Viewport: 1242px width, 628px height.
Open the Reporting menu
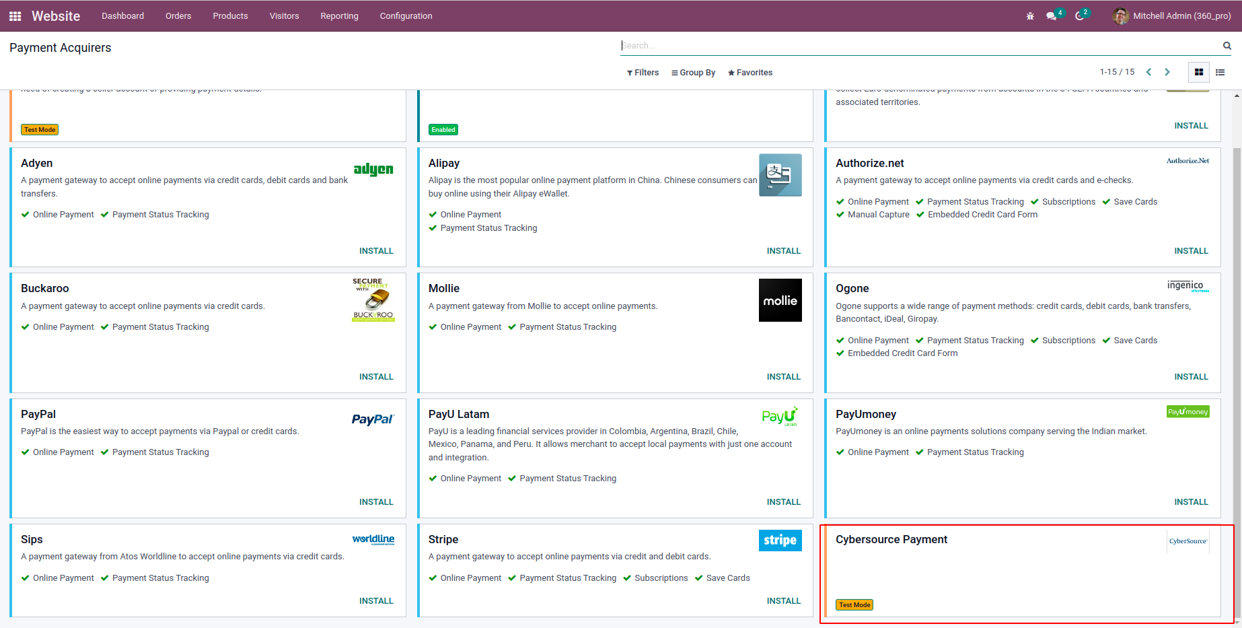coord(340,16)
